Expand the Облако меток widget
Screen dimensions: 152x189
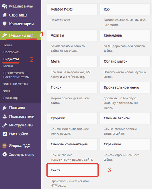click(x=125, y=61)
